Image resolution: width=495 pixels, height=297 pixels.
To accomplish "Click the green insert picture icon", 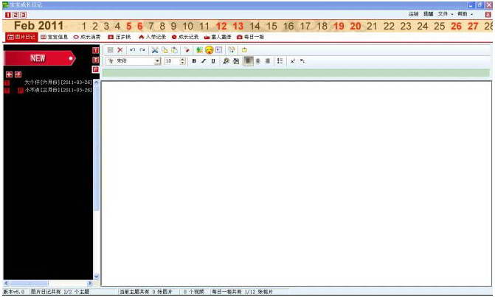I will (x=199, y=50).
